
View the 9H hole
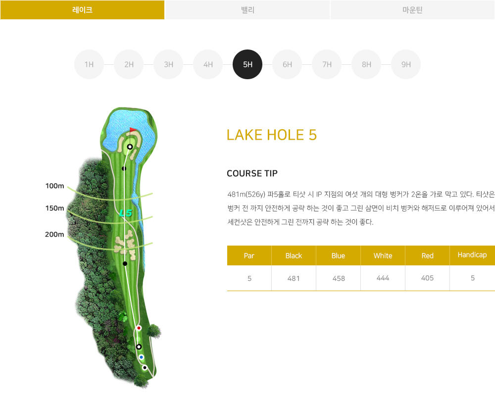point(406,64)
